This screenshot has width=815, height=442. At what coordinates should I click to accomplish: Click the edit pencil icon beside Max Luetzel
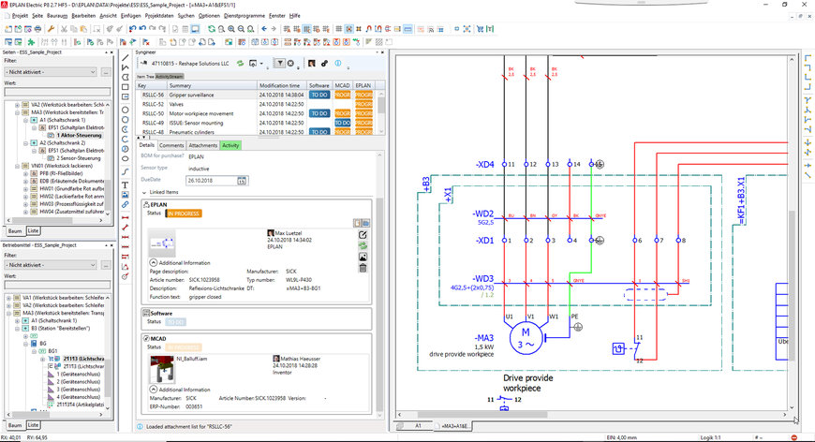[363, 235]
